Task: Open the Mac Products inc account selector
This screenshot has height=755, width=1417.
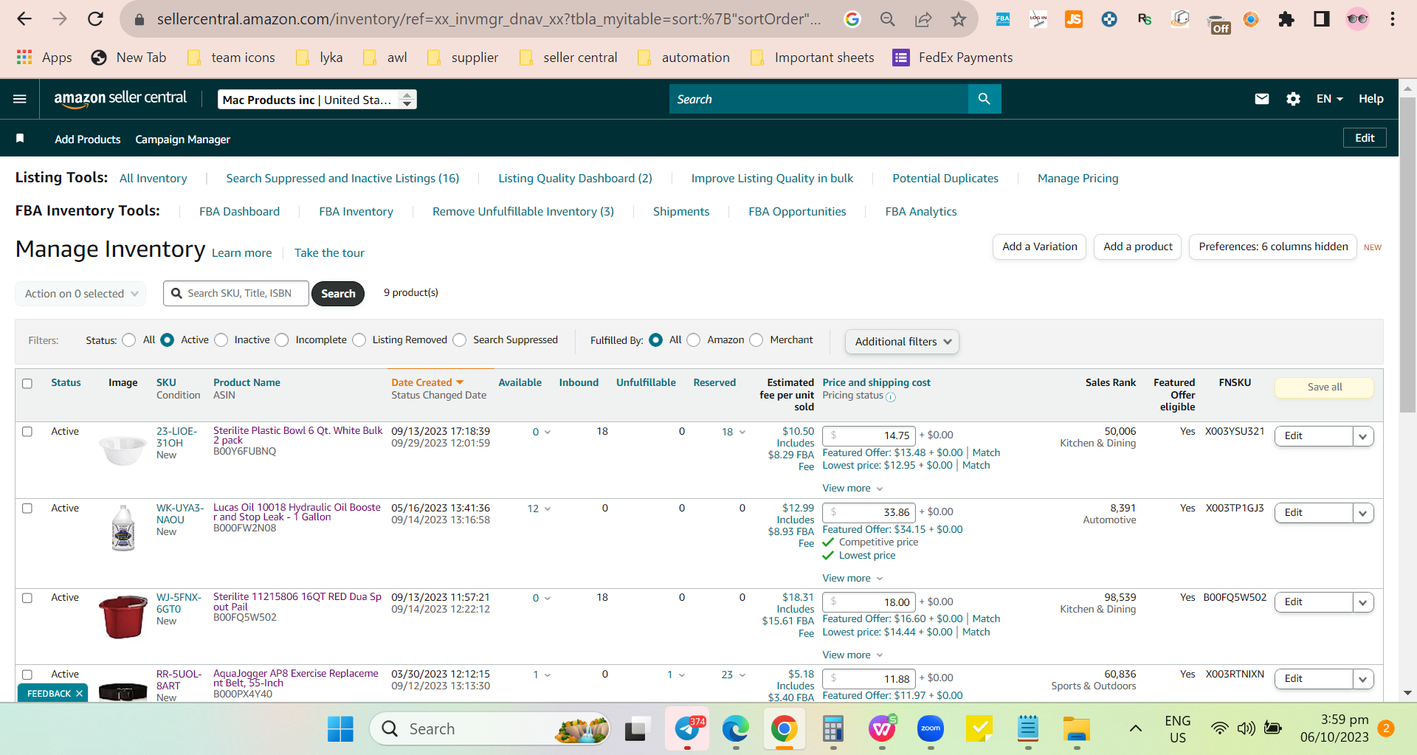Action: (317, 100)
